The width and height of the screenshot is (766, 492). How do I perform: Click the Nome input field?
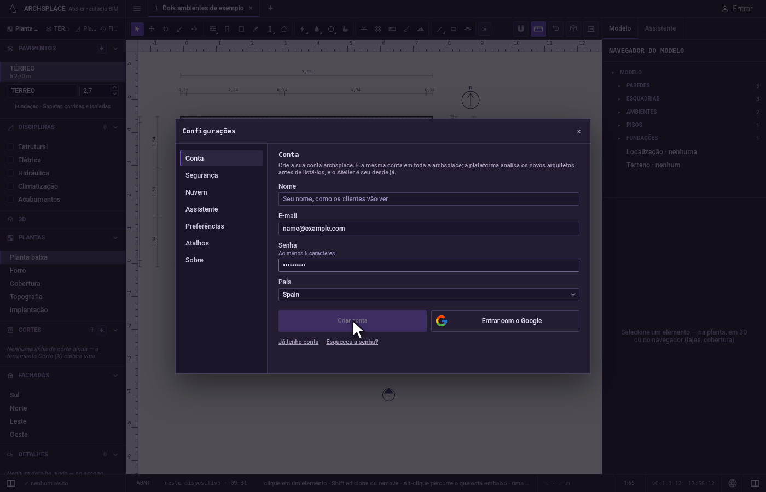(x=428, y=199)
